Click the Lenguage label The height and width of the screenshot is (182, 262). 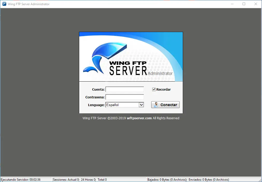[96, 105]
